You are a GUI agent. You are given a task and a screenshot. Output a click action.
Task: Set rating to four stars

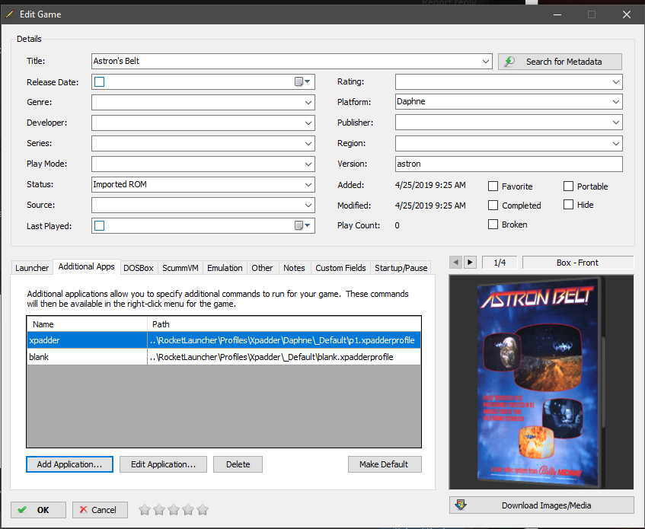point(188,510)
